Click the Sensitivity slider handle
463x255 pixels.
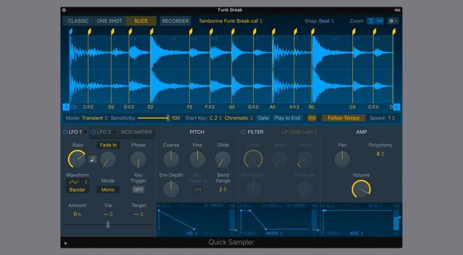click(x=167, y=118)
